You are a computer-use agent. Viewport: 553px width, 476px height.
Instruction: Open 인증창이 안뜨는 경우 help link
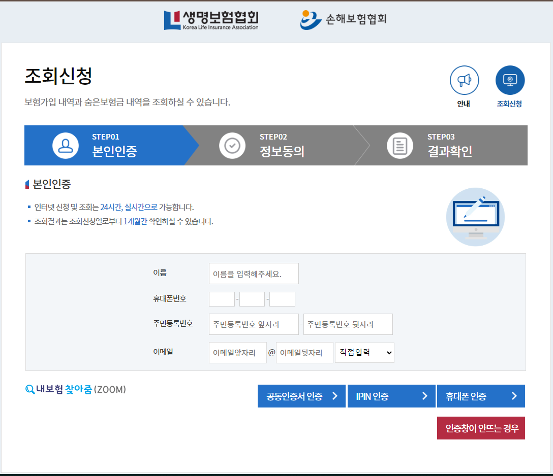click(x=481, y=428)
